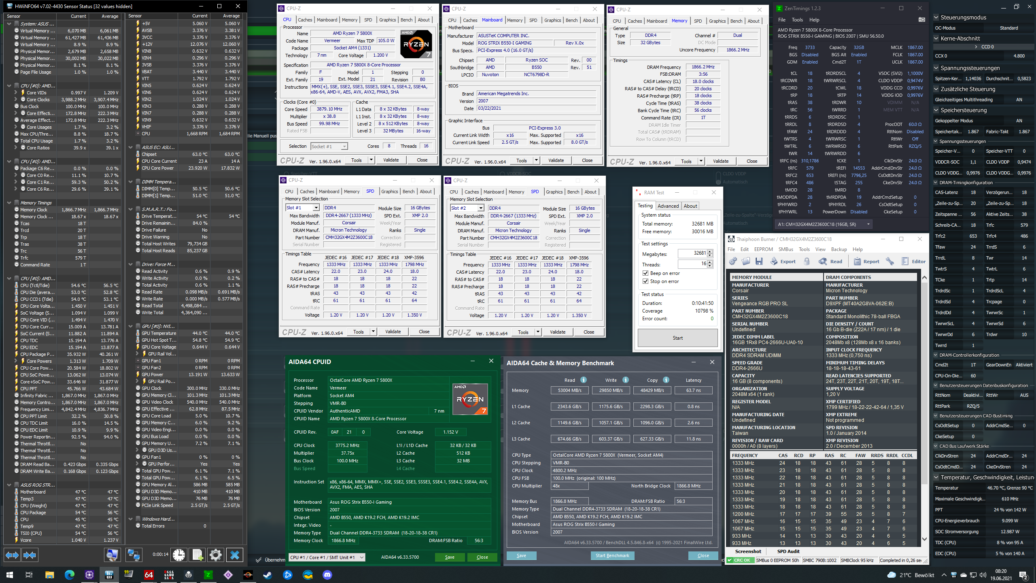This screenshot has height=583, width=1036.
Task: Click info icon beside AIDA64 Copy column
Action: click(666, 380)
